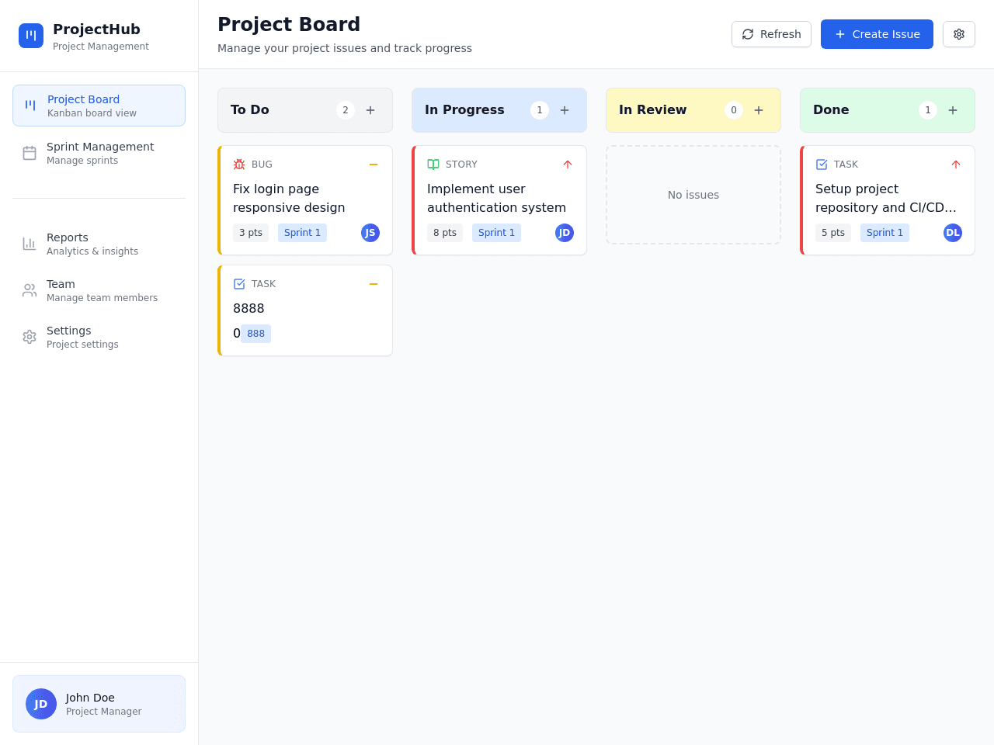Add issue to In Review column
The height and width of the screenshot is (745, 994).
[x=759, y=110]
